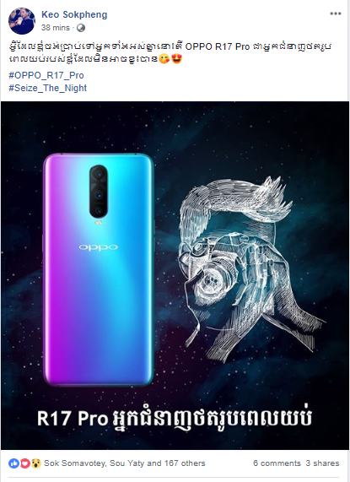Open the OPPO R17 Pro post image
This screenshot has height=482, width=350.
coord(175,275)
